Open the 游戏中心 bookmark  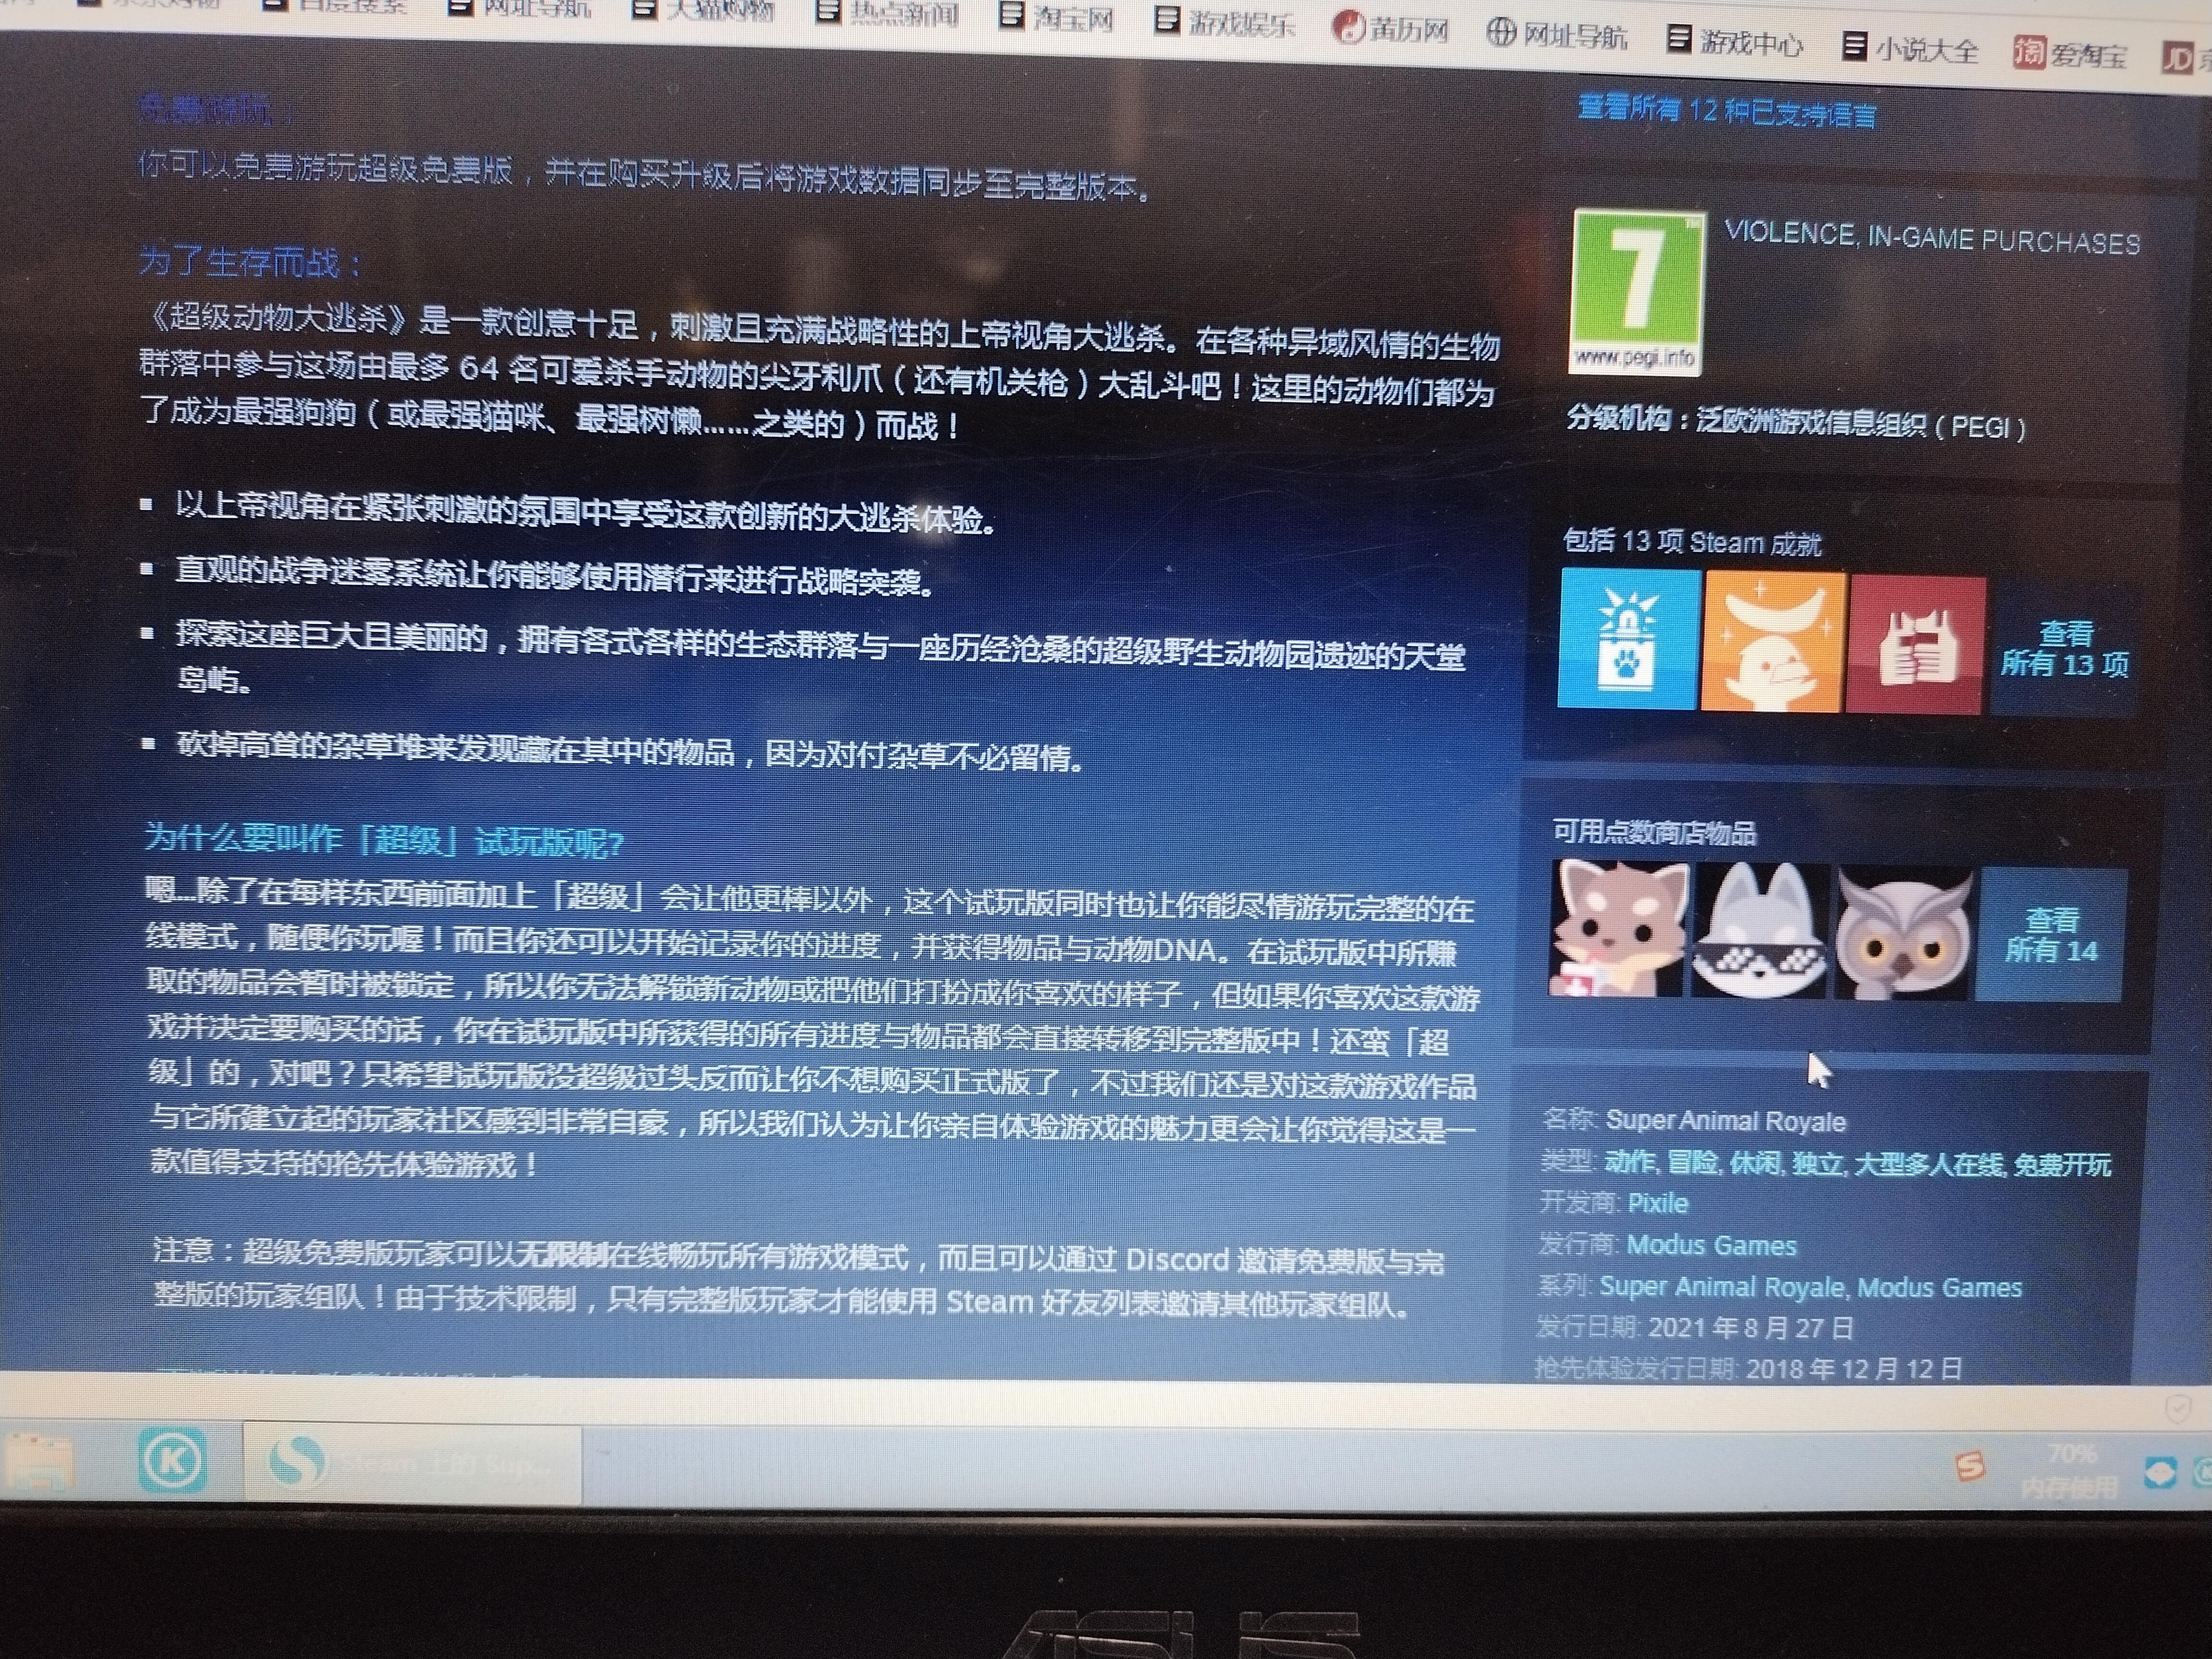click(1735, 41)
